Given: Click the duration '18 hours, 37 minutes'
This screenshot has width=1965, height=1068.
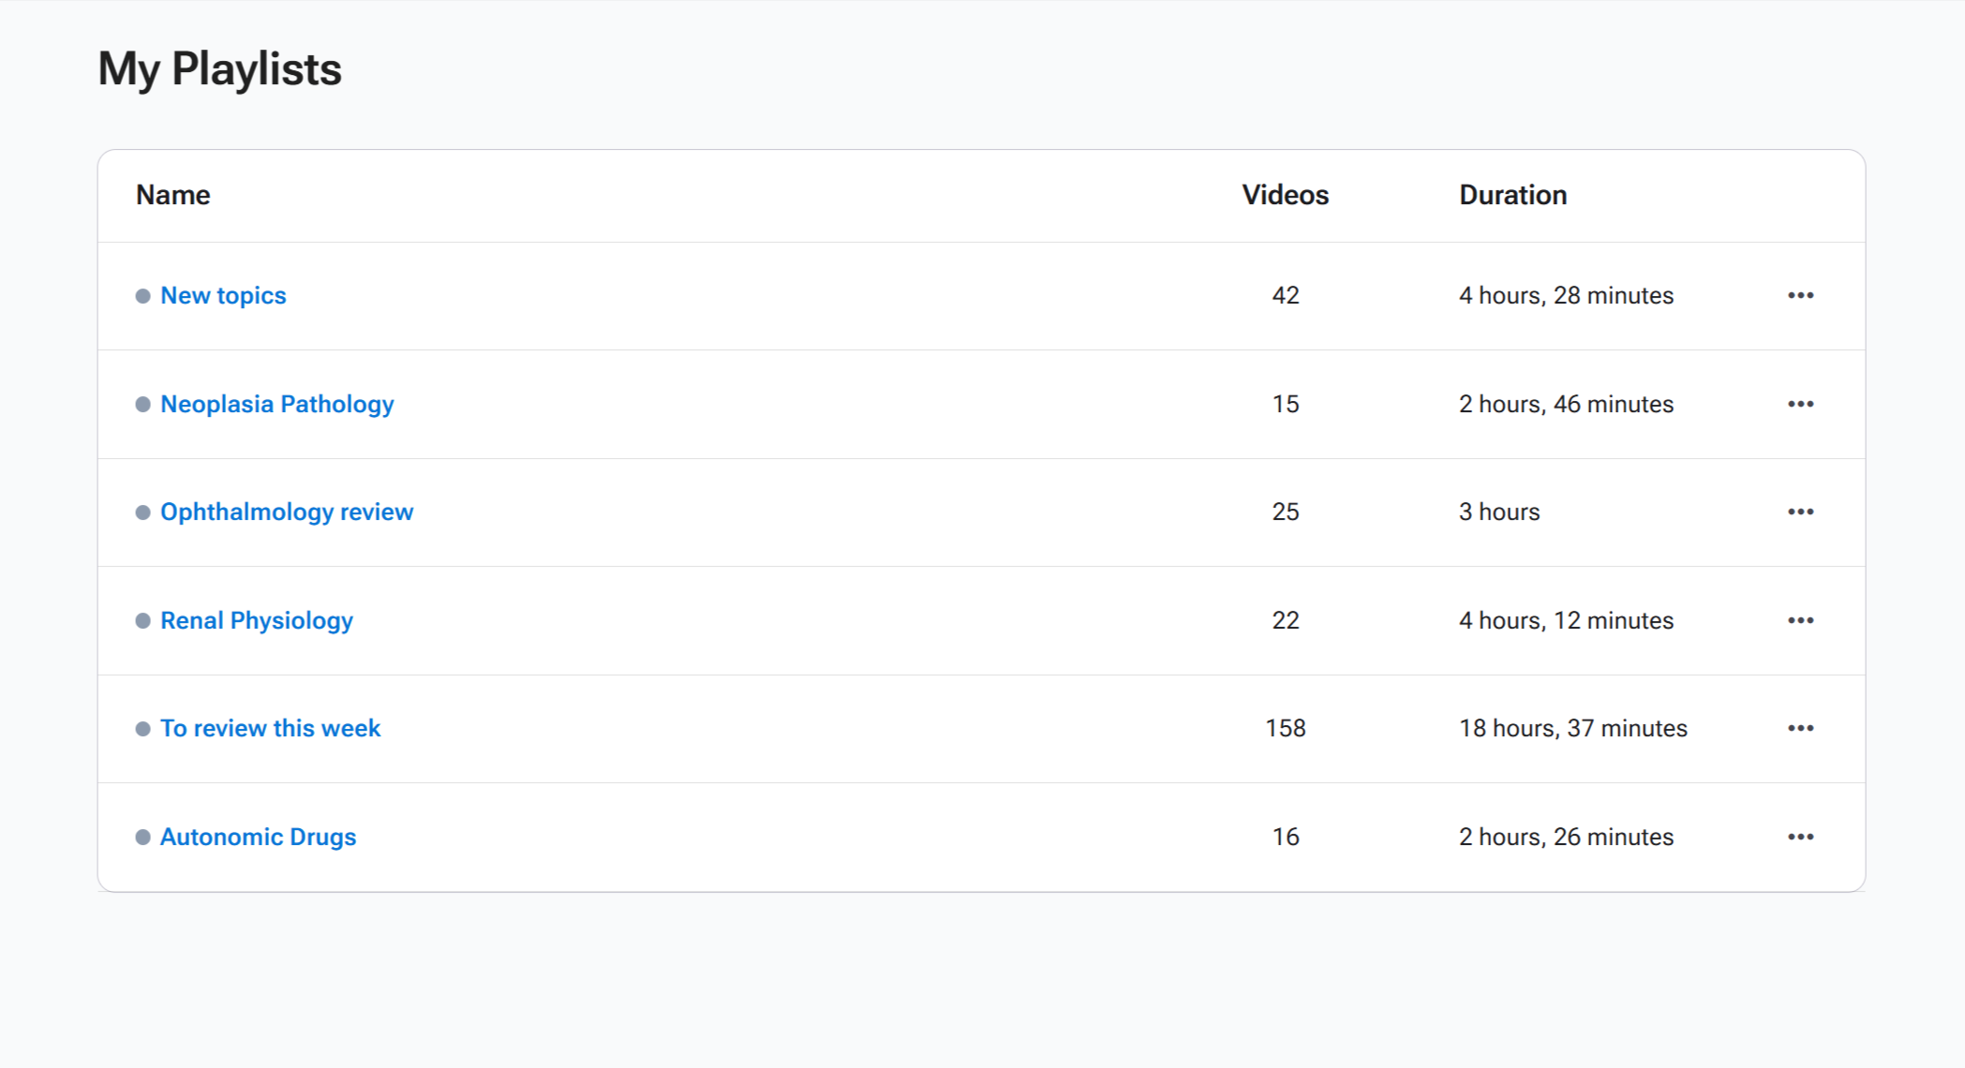Looking at the screenshot, I should coord(1573,729).
